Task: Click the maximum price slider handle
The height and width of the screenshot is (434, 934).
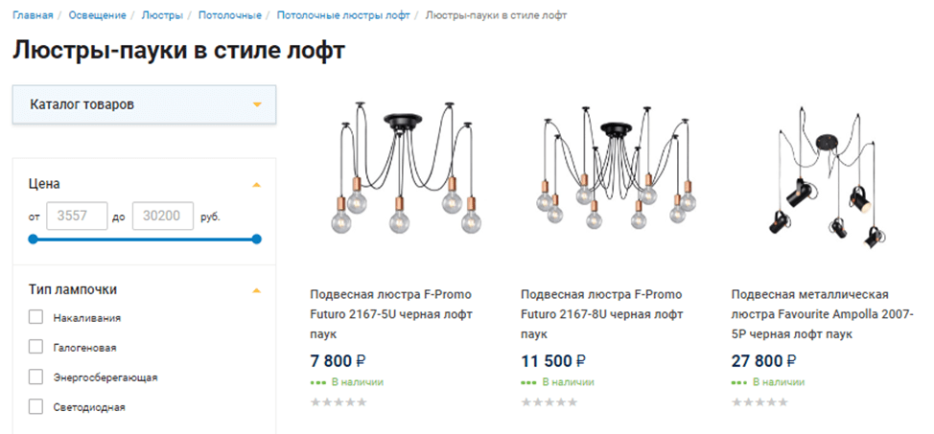Action: [x=256, y=239]
